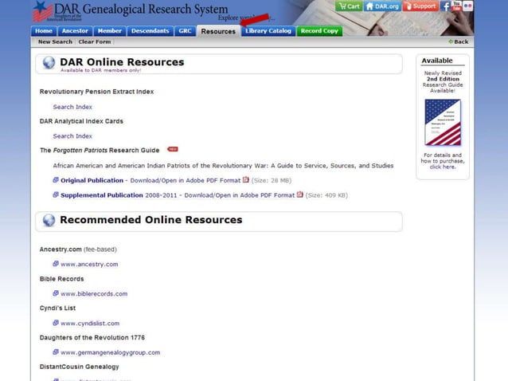Open Search Index under Revolutionary Pension Extract
The height and width of the screenshot is (381, 508).
point(72,107)
